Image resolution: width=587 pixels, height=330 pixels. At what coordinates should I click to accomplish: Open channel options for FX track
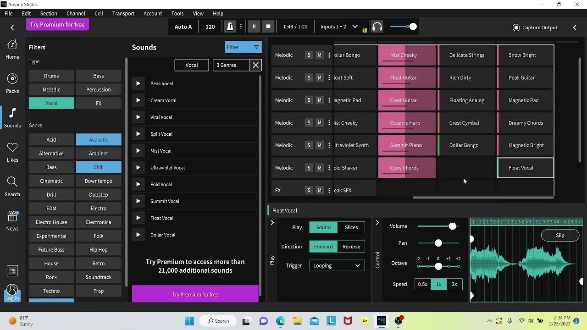pos(329,190)
